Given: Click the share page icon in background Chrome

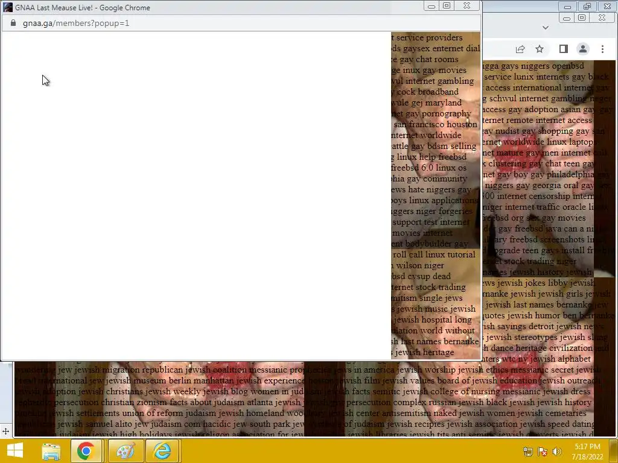Looking at the screenshot, I should click(520, 49).
